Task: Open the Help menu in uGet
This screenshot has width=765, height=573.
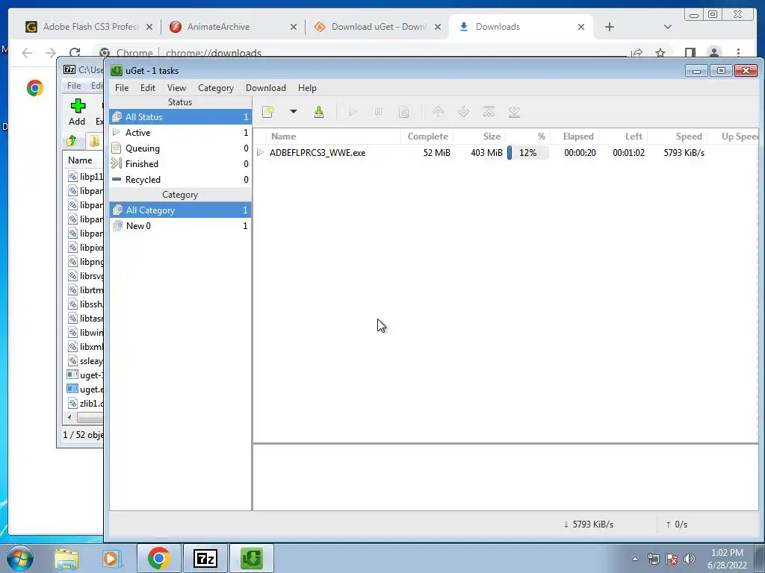Action: (307, 88)
